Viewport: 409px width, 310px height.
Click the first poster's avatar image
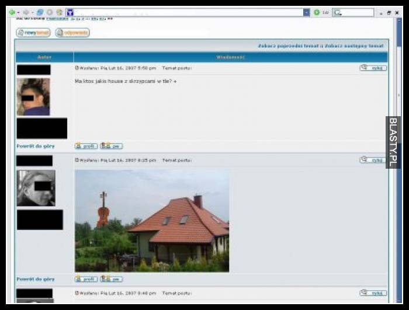tap(33, 97)
